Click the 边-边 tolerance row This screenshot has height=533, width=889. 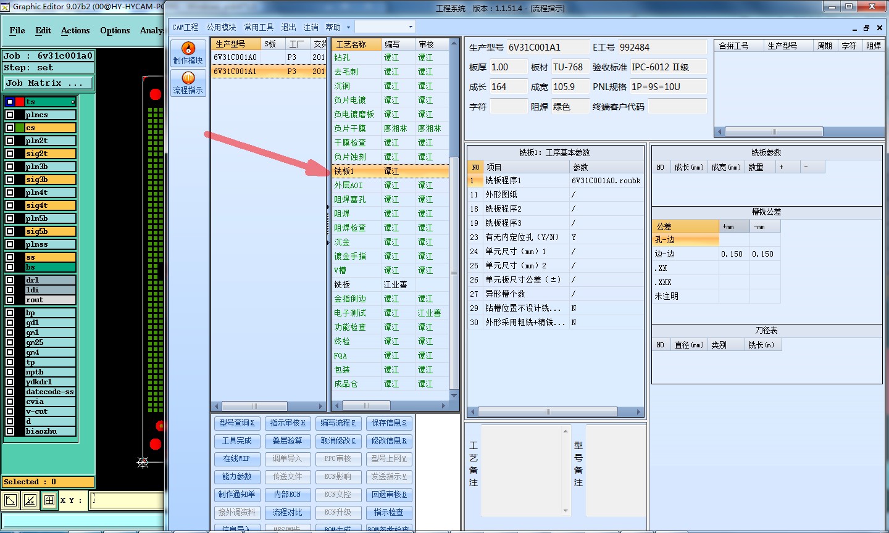click(716, 254)
